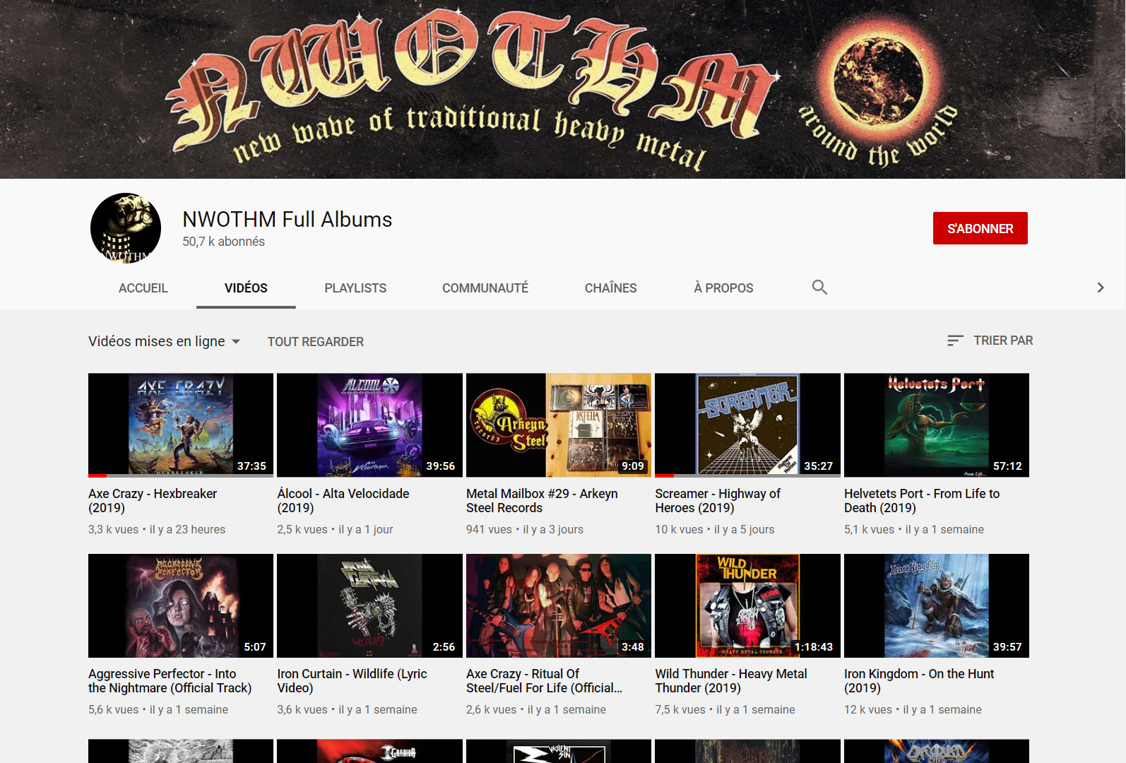The height and width of the screenshot is (763, 1126).
Task: Click the 7,5 k vues 1 semaine text
Action: pos(725,710)
